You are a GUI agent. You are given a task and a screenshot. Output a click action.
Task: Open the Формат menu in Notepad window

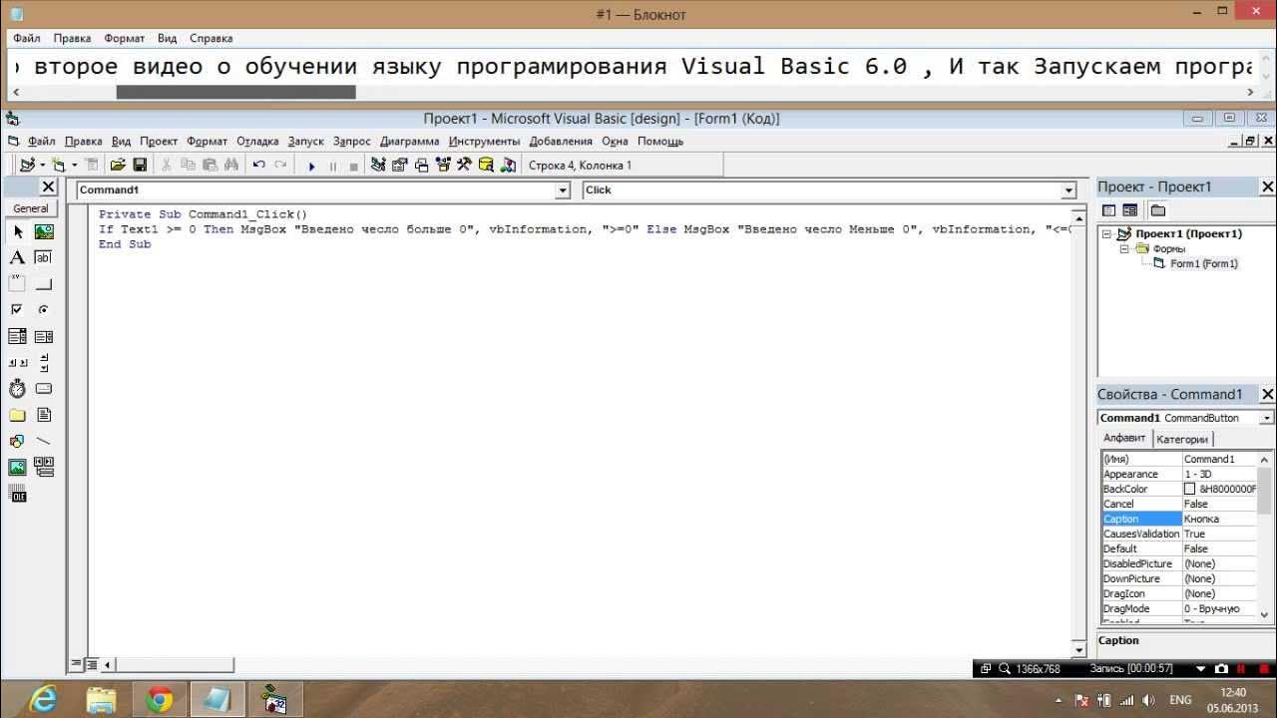tap(125, 38)
